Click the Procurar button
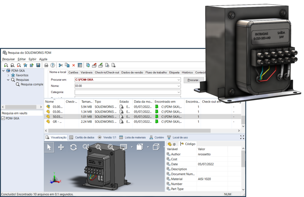The width and height of the screenshot is (304, 197). (194, 80)
